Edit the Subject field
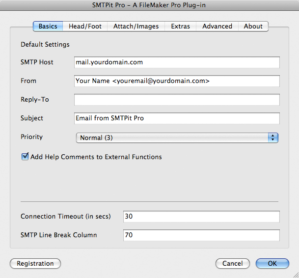This screenshot has height=278, width=299. (177, 118)
